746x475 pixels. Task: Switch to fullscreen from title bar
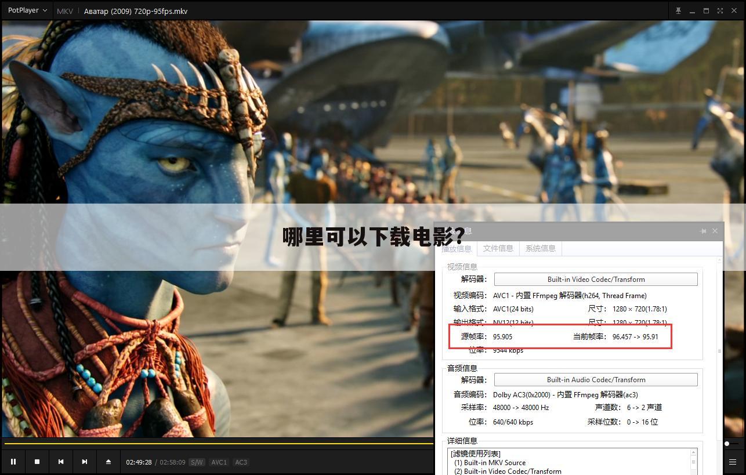[720, 10]
